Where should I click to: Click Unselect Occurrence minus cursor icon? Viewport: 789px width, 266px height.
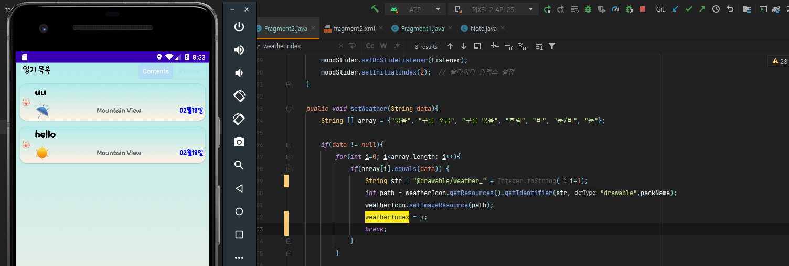coord(508,46)
